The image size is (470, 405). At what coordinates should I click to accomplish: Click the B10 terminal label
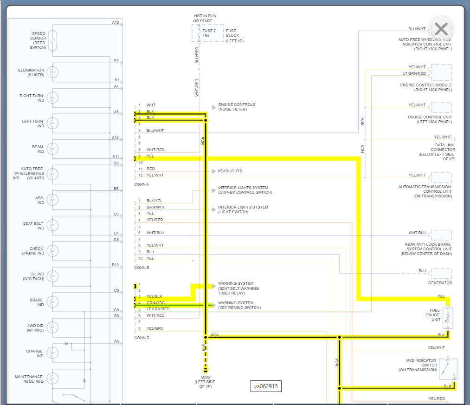pos(116,265)
